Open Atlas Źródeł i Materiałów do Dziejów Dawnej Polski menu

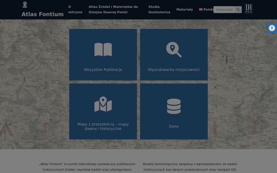tap(113, 10)
